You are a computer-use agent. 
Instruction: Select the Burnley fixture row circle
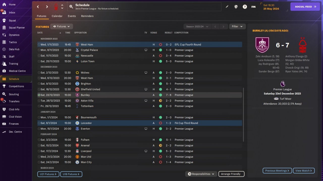pyautogui.click(x=39, y=95)
